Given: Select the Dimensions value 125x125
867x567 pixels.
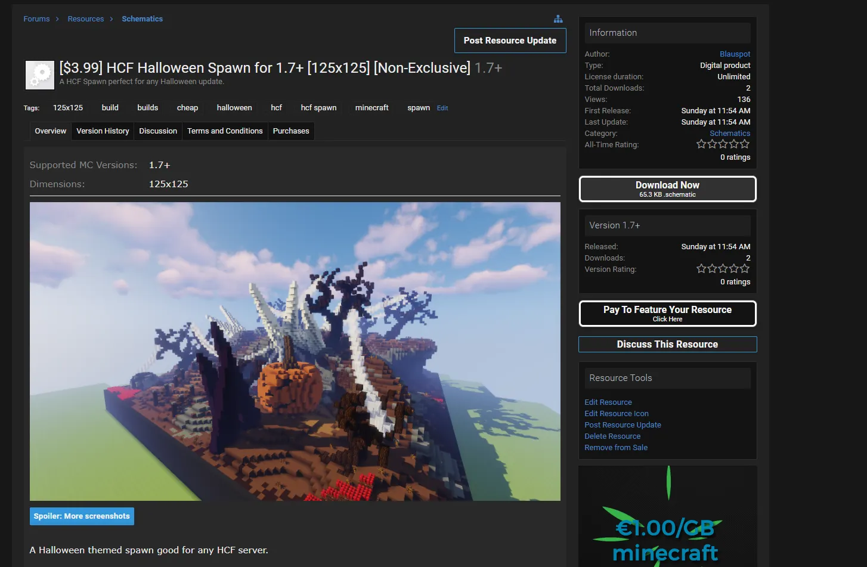Looking at the screenshot, I should 169,184.
